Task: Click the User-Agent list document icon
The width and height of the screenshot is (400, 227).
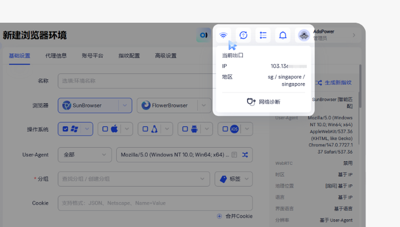Action: pyautogui.click(x=234, y=155)
